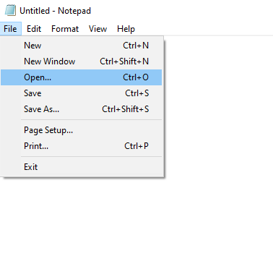Image resolution: width=273 pixels, height=277 pixels.
Task: Click the Notepad icon in title bar
Action: (10, 10)
